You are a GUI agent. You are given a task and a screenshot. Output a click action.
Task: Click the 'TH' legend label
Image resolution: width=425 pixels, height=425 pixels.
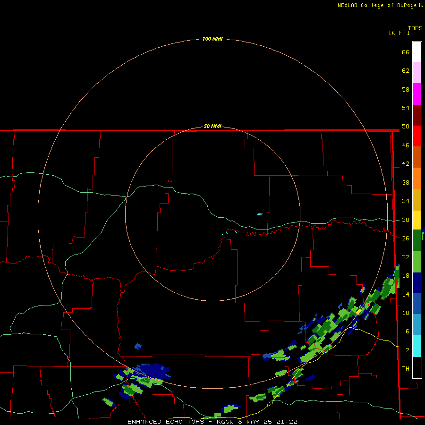(406, 369)
